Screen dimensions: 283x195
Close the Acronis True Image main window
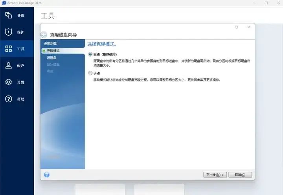[279, 3]
